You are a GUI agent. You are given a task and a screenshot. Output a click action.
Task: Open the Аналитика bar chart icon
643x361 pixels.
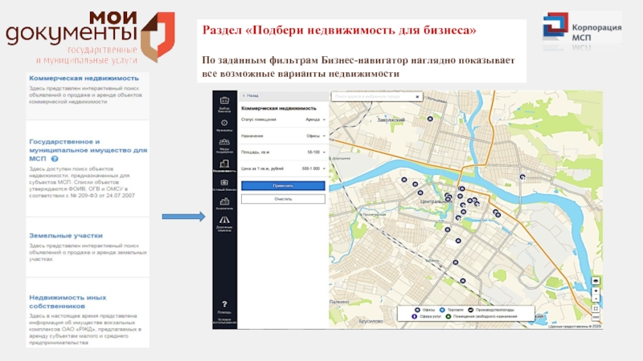pyautogui.click(x=224, y=201)
